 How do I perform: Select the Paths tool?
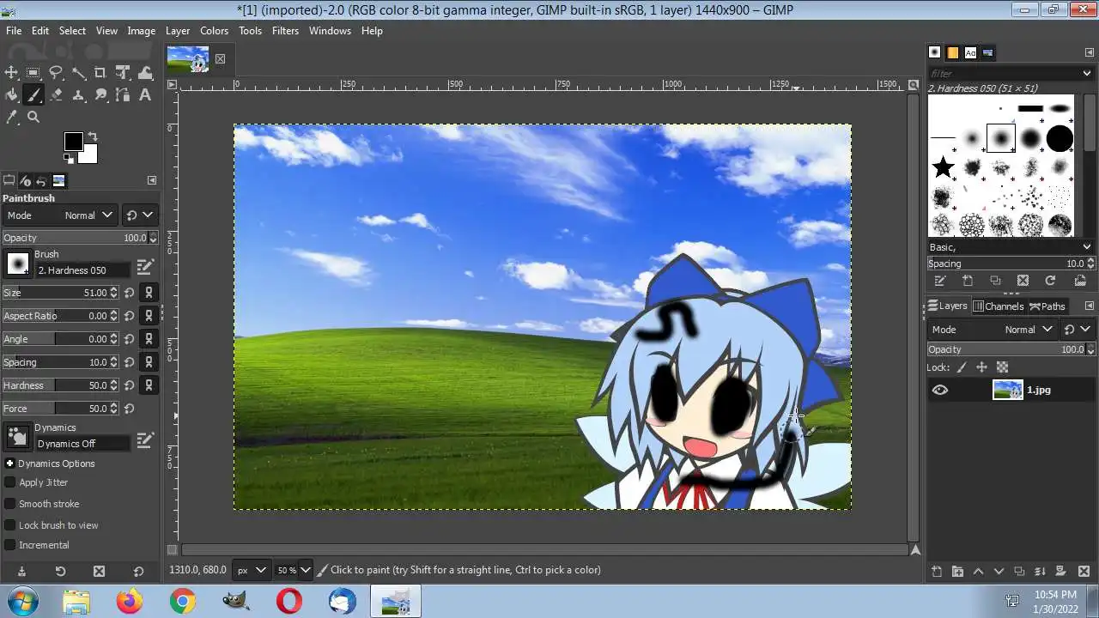123,95
